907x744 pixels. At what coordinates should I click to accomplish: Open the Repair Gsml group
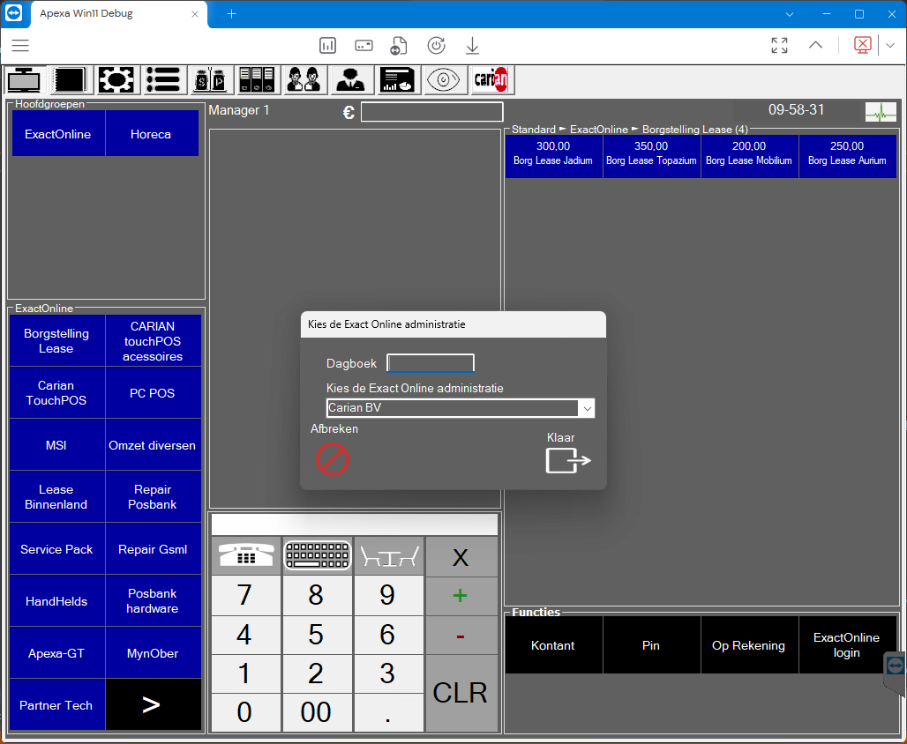153,548
